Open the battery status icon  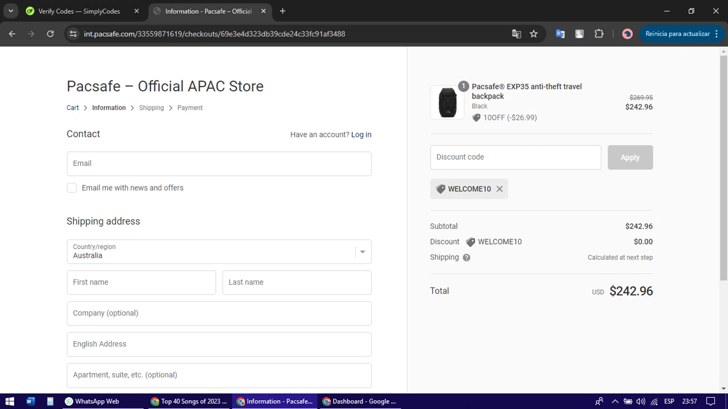click(628, 401)
